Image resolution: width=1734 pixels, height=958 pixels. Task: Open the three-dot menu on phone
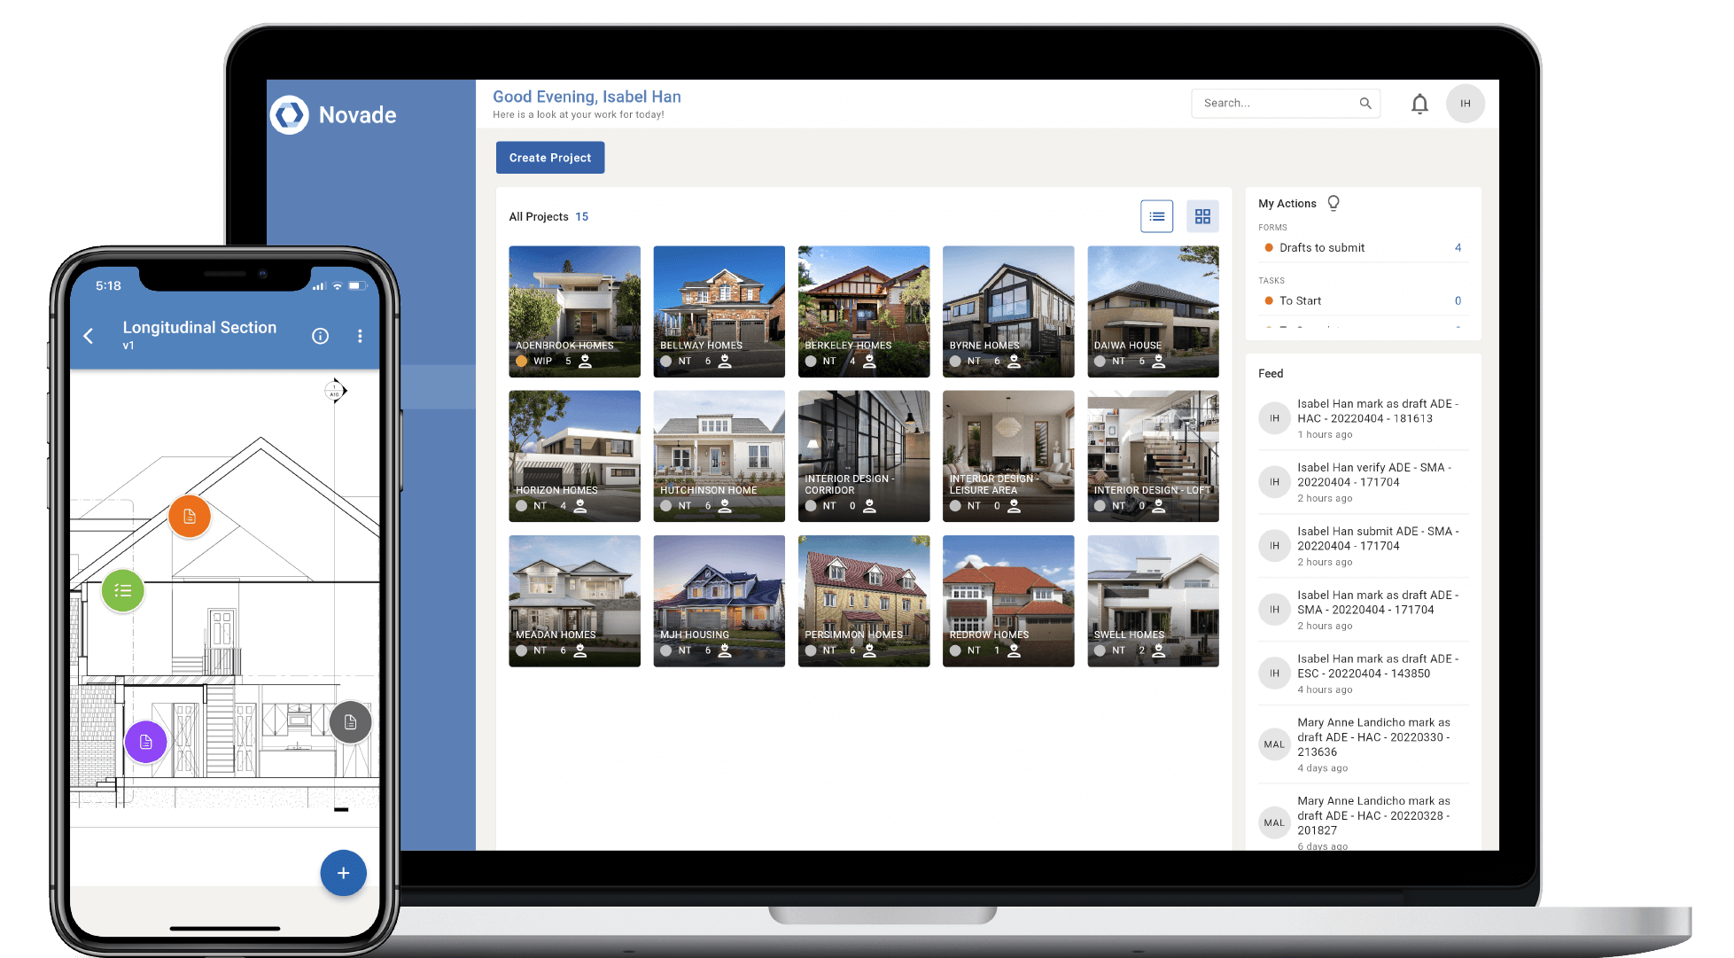point(360,336)
